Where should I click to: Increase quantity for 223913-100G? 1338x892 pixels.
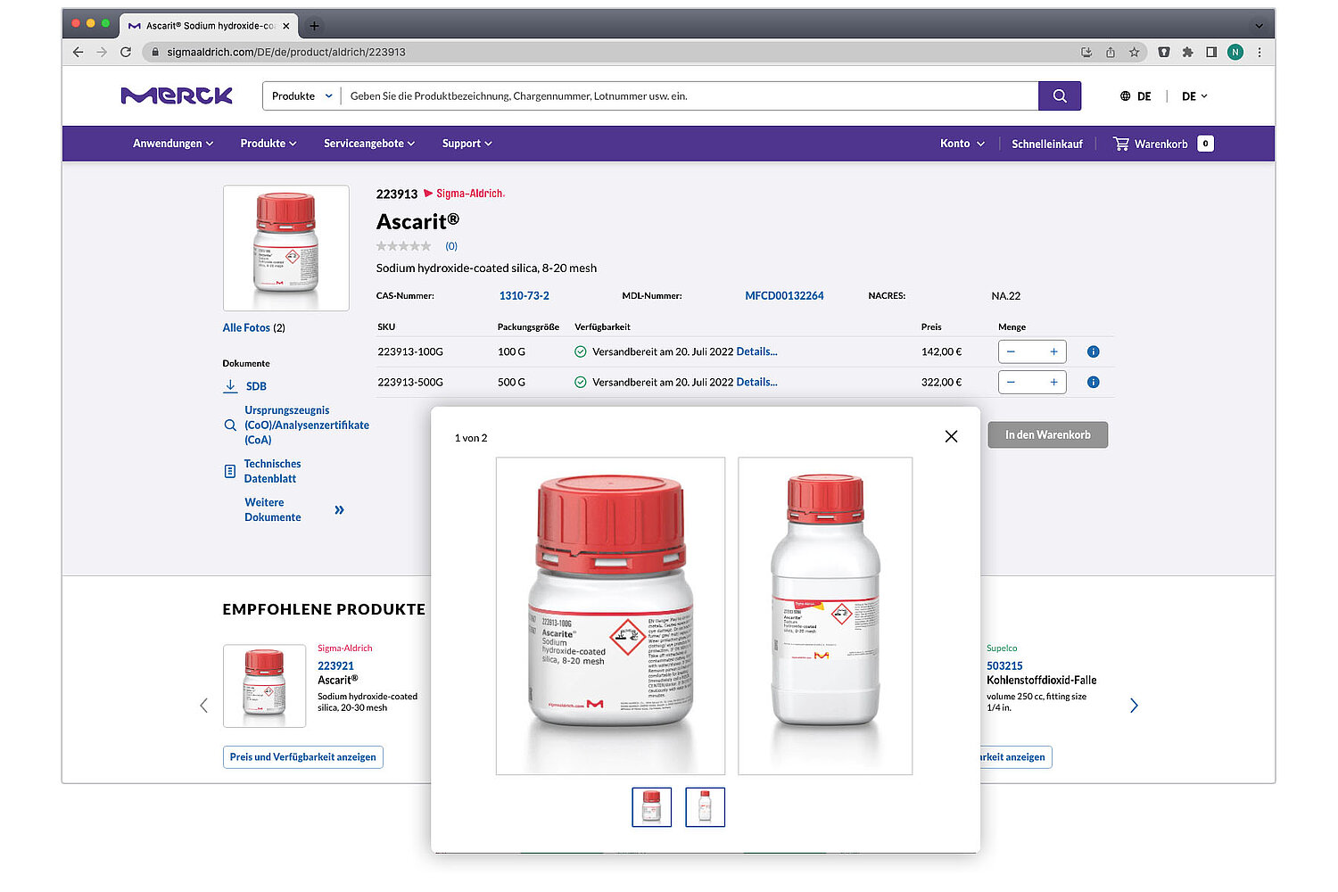(1053, 351)
